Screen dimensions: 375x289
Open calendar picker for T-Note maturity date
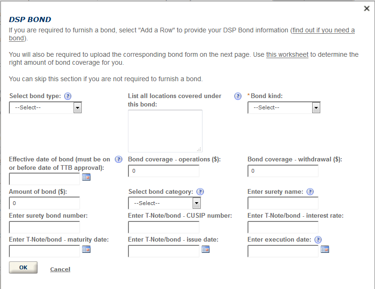pyautogui.click(x=86, y=249)
